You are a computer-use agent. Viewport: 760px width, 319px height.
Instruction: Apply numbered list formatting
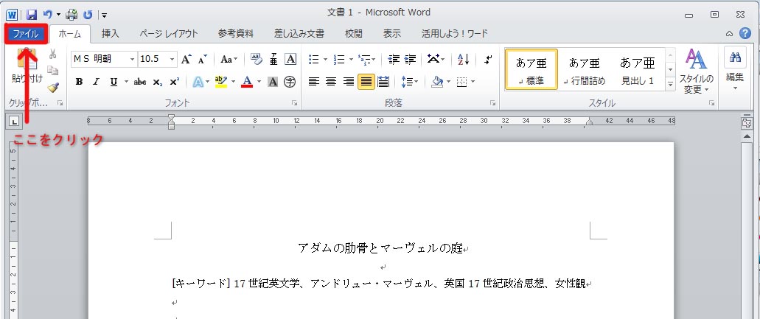click(x=339, y=59)
